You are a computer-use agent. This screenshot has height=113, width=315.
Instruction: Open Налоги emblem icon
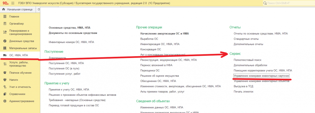(x=5, y=80)
